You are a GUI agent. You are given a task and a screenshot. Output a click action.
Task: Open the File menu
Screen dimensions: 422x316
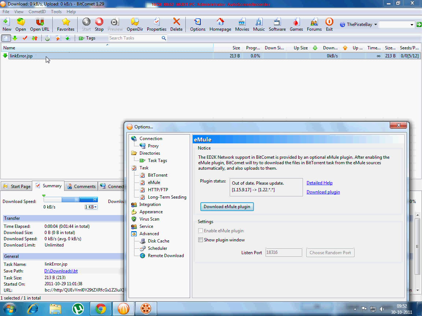tap(5, 12)
